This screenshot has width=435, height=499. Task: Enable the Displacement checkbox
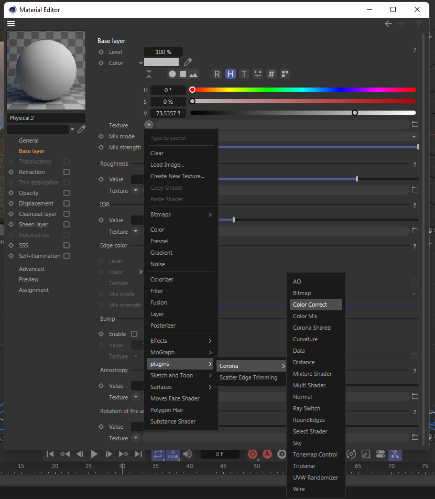(67, 203)
